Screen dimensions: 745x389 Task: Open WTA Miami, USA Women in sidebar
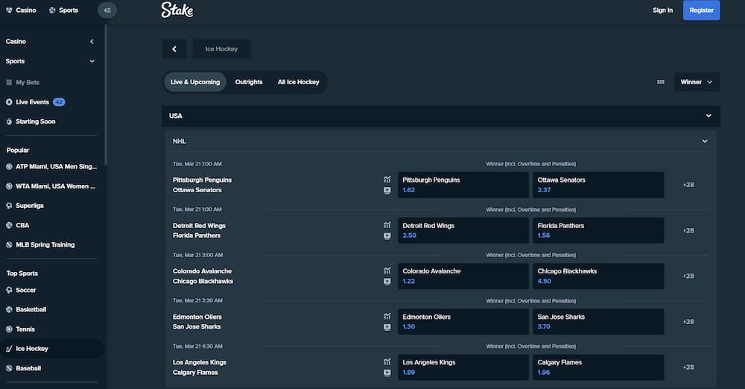pos(51,186)
